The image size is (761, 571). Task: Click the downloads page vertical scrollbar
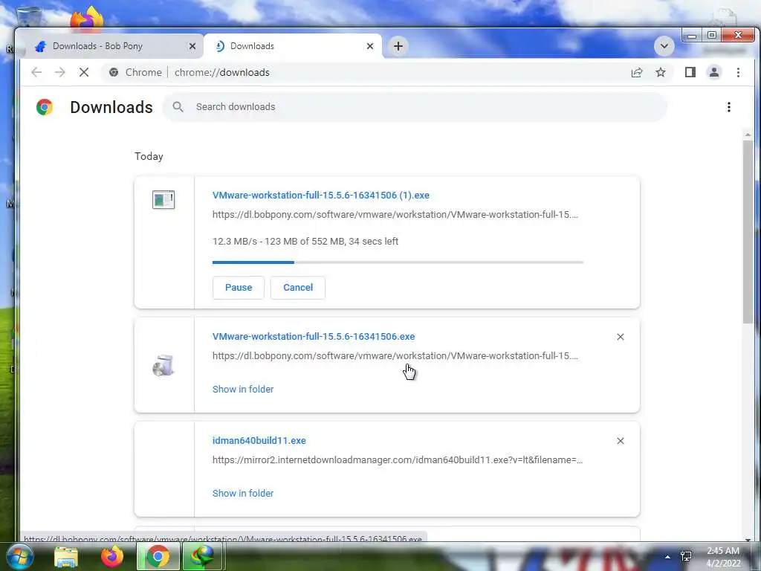748,232
